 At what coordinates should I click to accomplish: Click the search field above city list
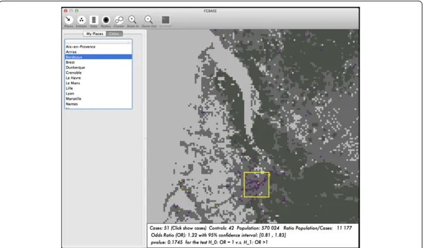click(99, 42)
